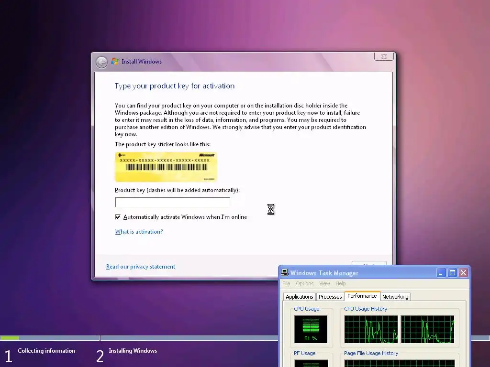490x367 pixels.
Task: Open the View menu in Task Manager
Action: (324, 283)
